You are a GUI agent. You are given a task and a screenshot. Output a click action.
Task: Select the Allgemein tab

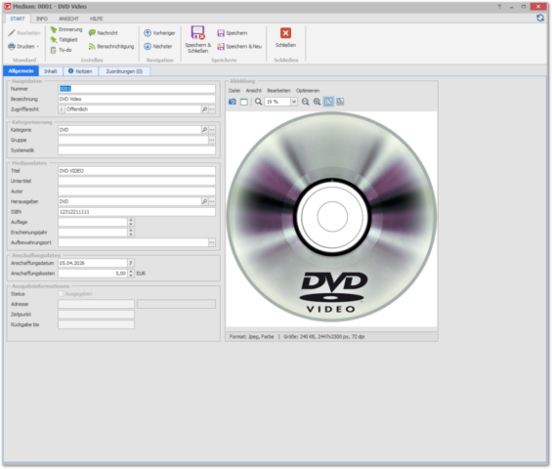click(x=21, y=71)
